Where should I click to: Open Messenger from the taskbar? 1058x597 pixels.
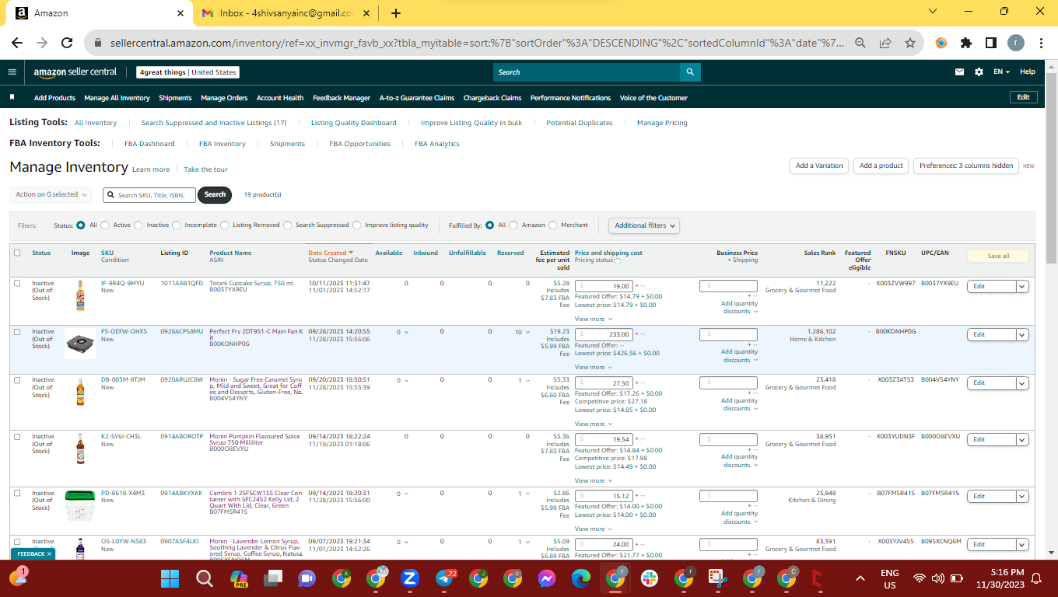(547, 578)
